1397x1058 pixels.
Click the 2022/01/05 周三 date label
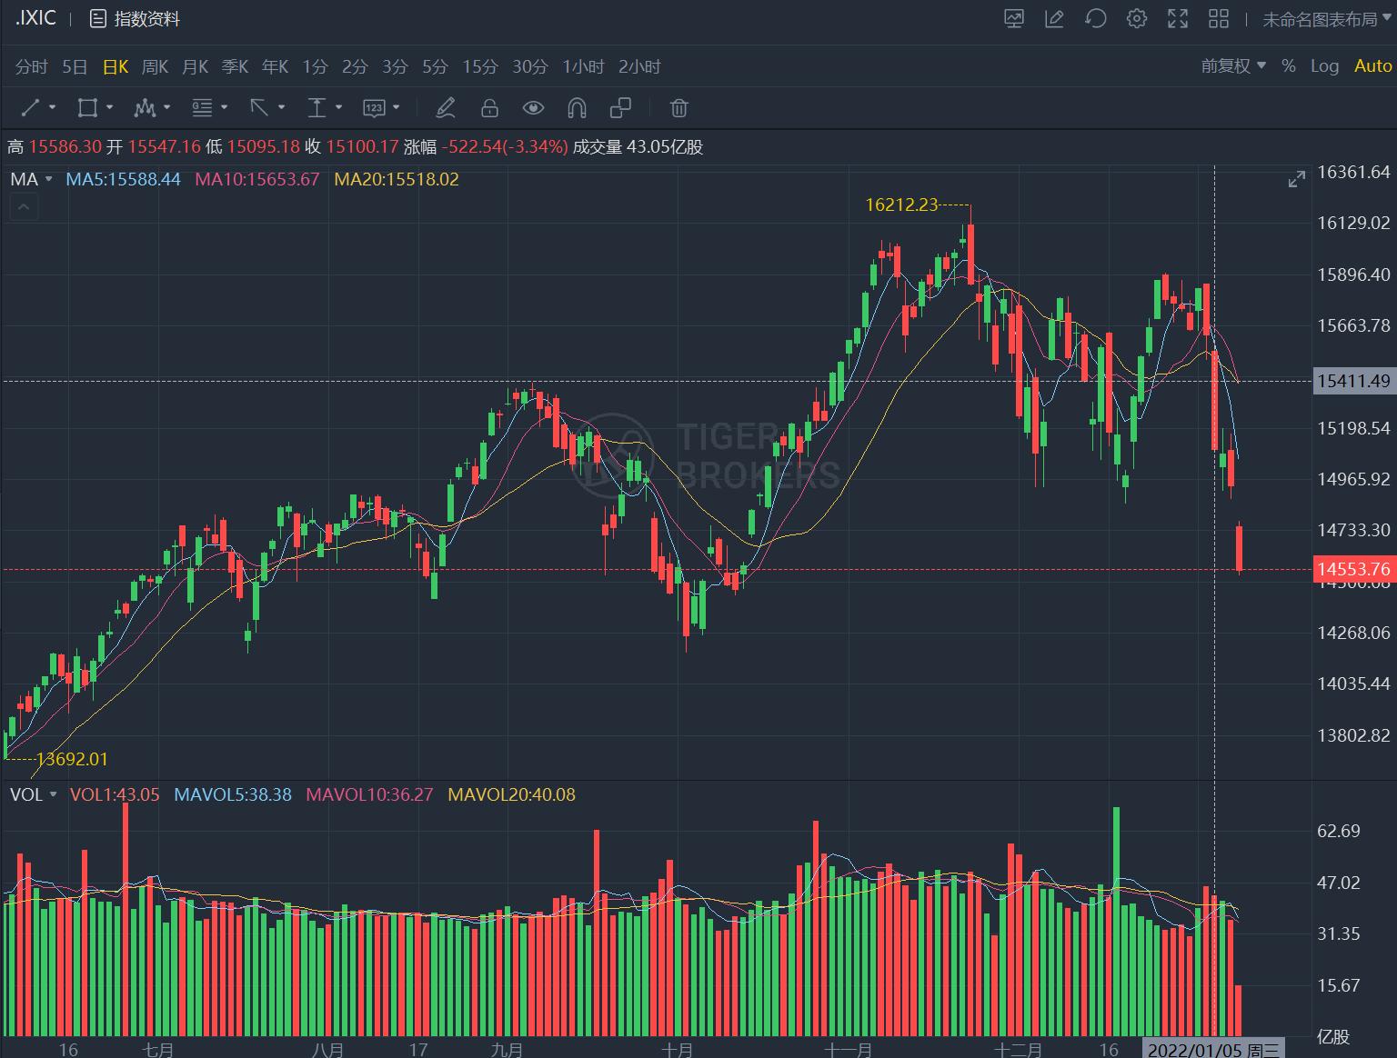click(1213, 1049)
